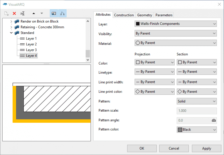Toggle the preview panel view button
Screen dimensions: 224x155
coord(54,13)
